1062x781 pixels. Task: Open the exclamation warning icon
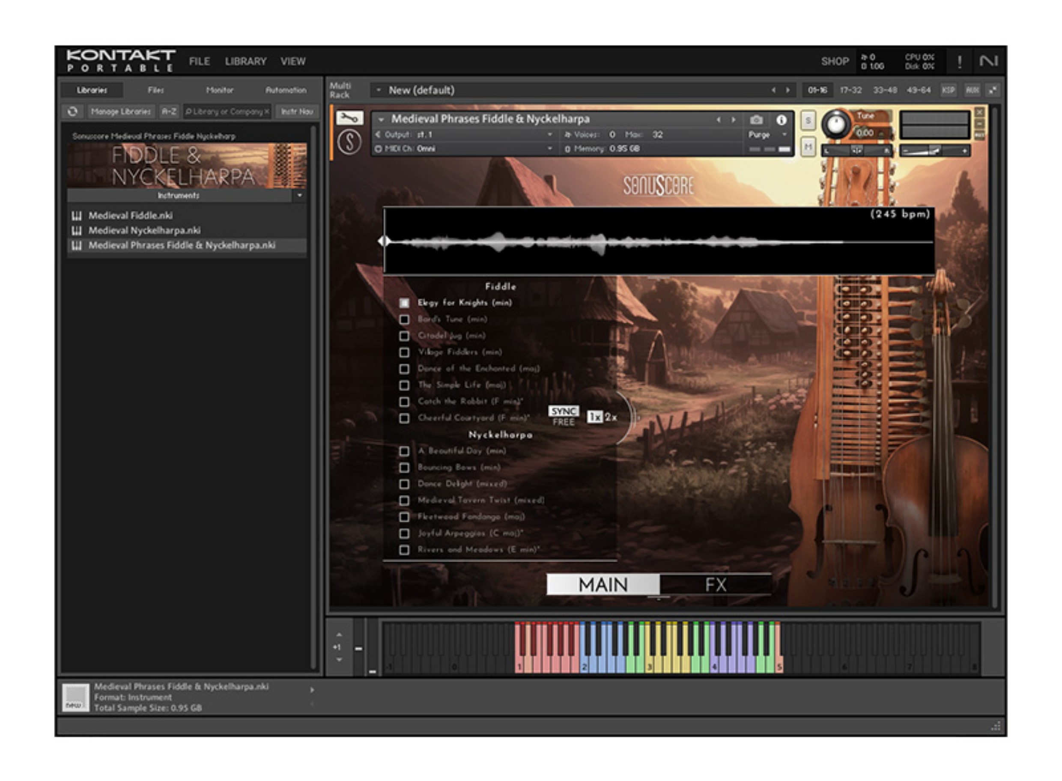(959, 62)
